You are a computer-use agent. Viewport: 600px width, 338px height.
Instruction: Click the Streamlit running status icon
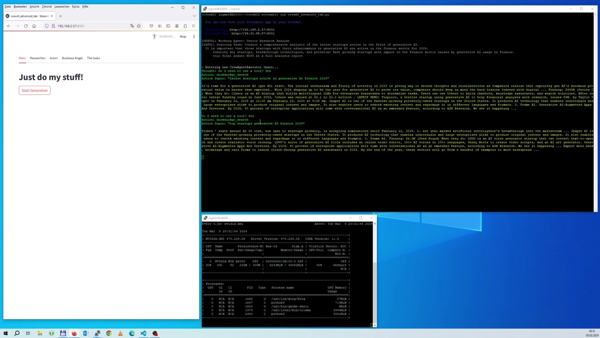click(154, 36)
